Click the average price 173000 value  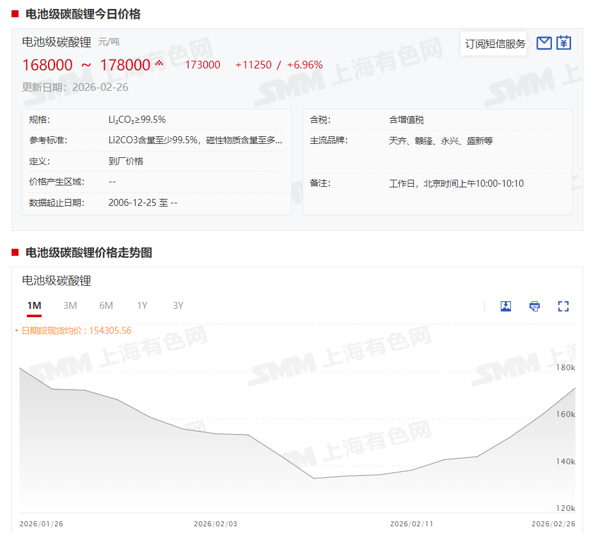[203, 65]
